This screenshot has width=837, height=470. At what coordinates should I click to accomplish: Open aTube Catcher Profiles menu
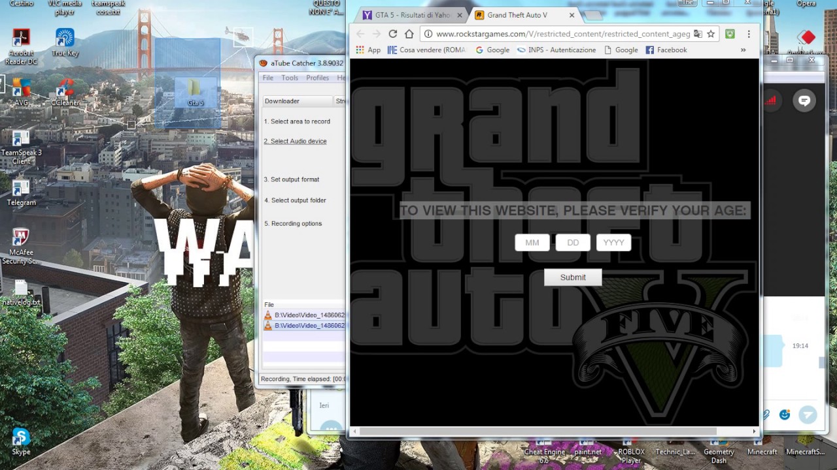pyautogui.click(x=318, y=78)
